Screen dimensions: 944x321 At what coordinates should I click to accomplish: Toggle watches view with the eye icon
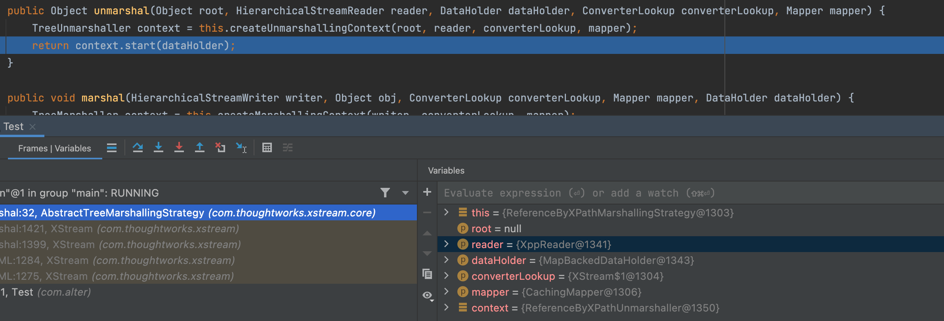click(427, 295)
